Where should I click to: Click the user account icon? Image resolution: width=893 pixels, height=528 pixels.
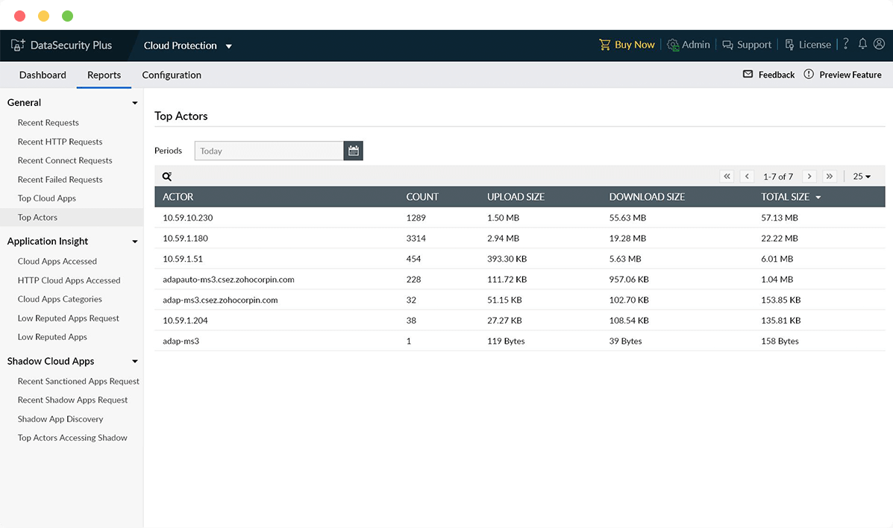click(879, 44)
